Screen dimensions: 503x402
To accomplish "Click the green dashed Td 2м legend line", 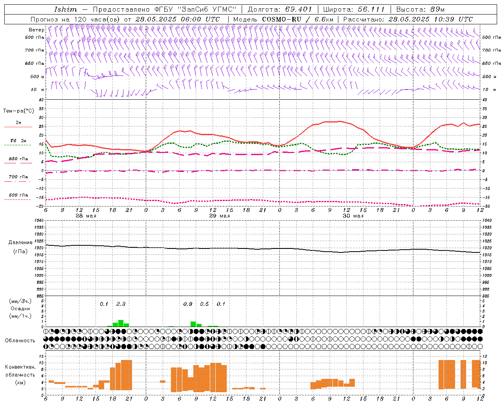I will pos(18,145).
